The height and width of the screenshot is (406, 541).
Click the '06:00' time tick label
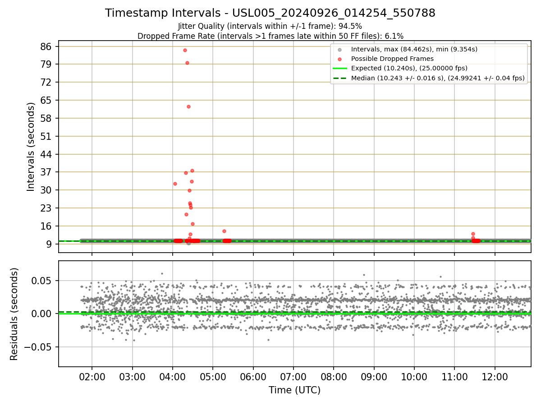(x=253, y=376)
